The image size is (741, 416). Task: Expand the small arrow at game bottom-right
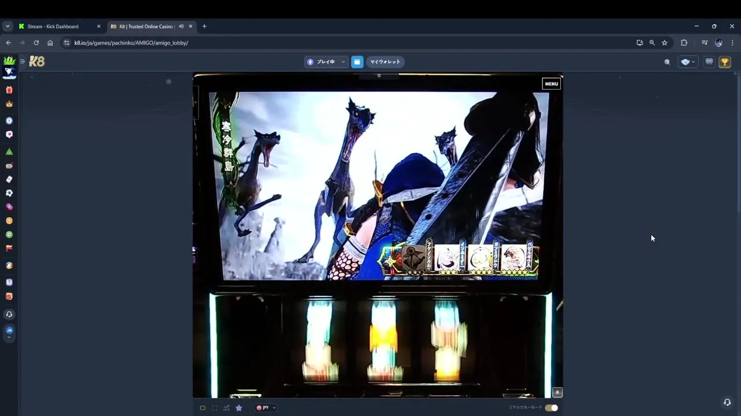(x=557, y=392)
